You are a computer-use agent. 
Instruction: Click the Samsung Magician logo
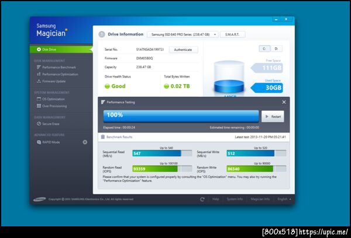(52, 30)
